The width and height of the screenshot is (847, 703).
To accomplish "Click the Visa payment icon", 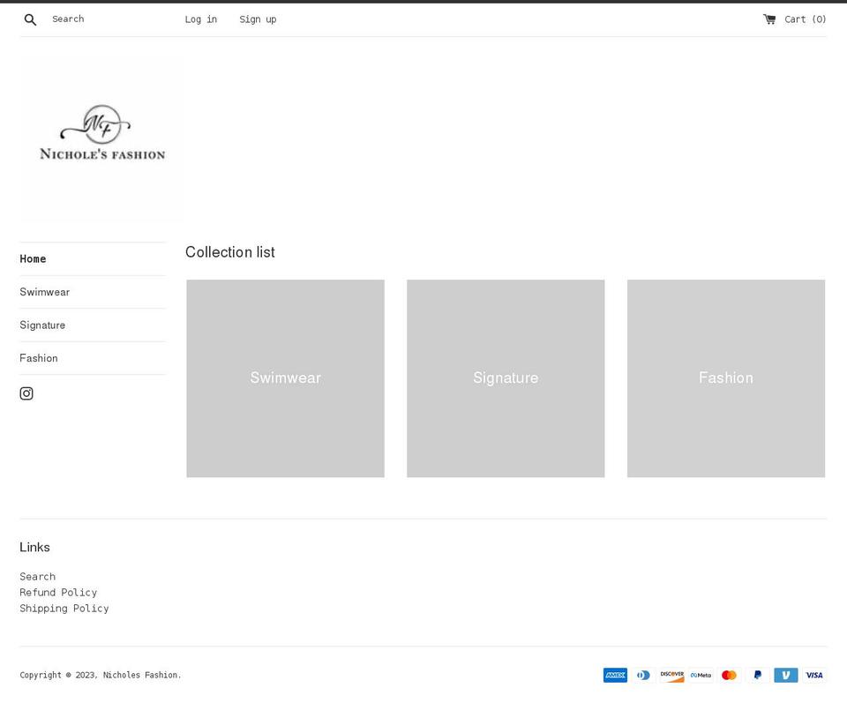I will tap(813, 675).
